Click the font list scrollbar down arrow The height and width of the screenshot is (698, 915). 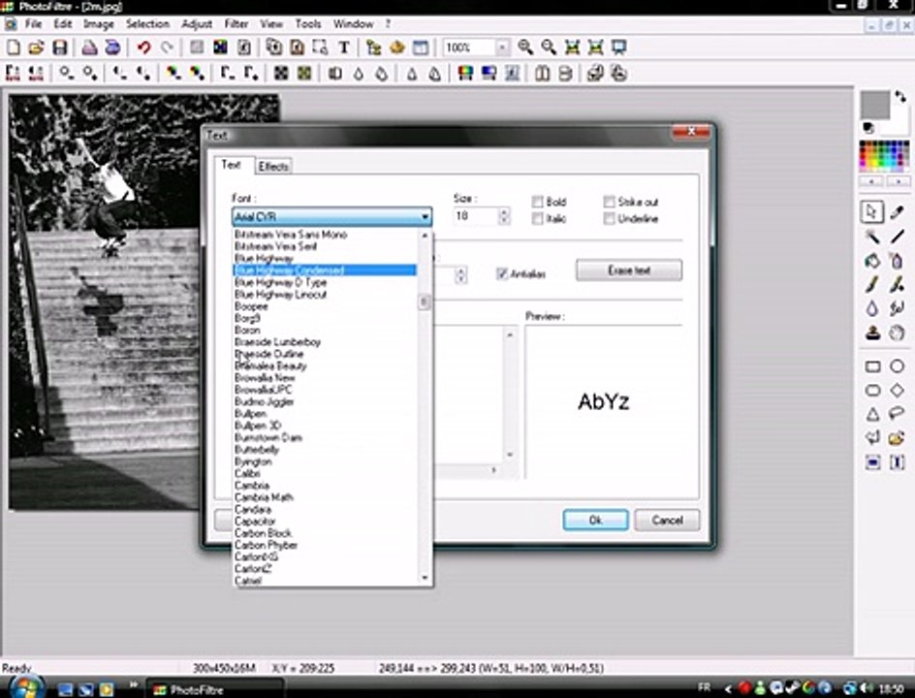[x=425, y=578]
